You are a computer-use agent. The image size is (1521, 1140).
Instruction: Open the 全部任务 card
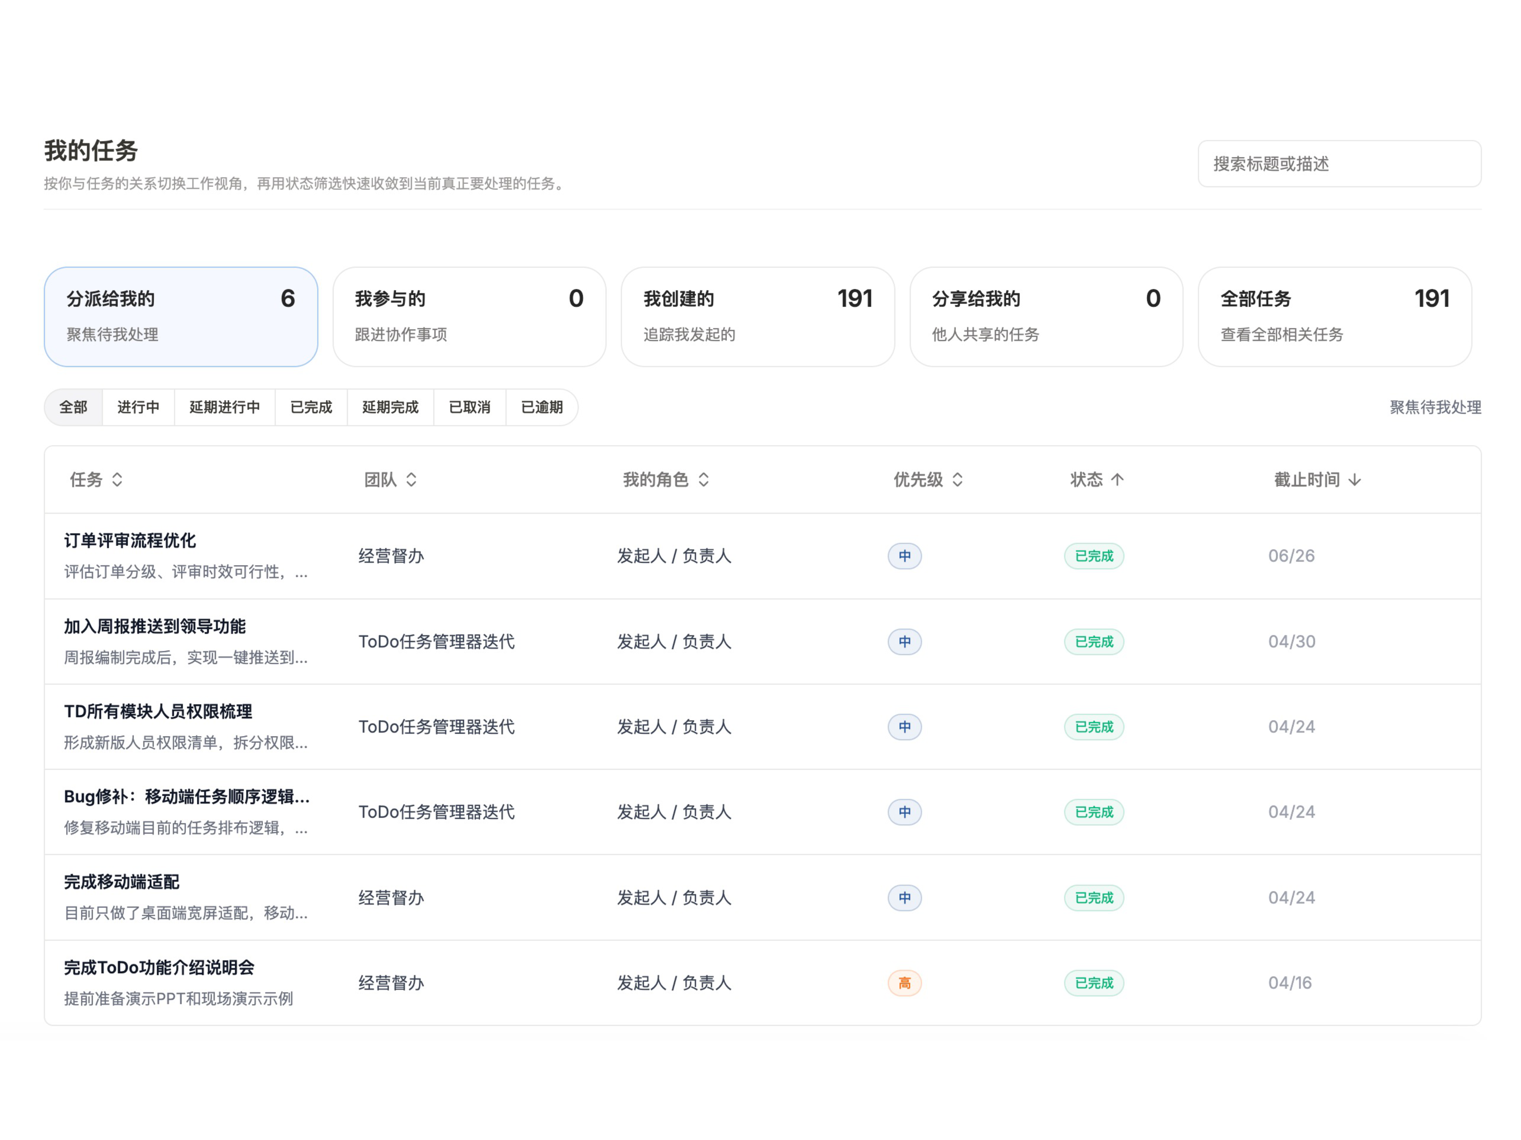(1335, 317)
